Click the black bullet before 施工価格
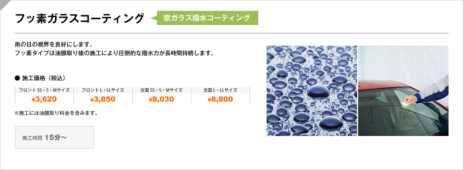 [x=17, y=78]
